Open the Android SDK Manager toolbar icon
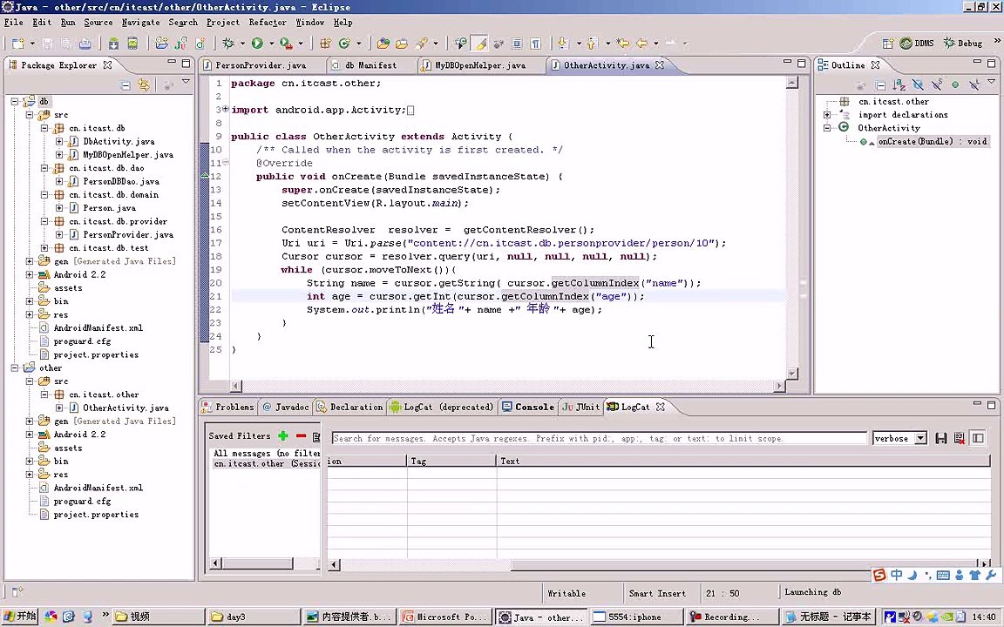Viewport: 1004px width, 627px height. (113, 44)
